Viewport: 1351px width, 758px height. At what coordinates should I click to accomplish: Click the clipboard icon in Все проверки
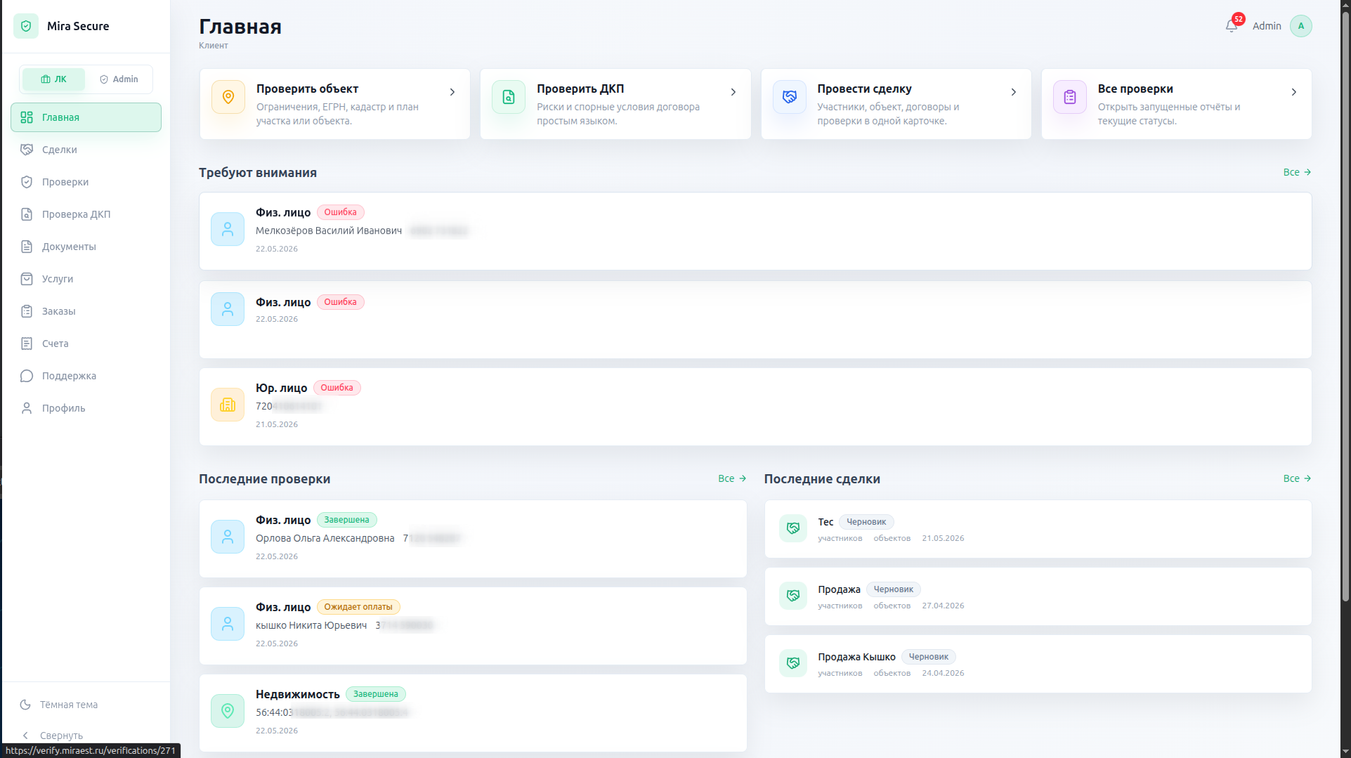[x=1070, y=97]
